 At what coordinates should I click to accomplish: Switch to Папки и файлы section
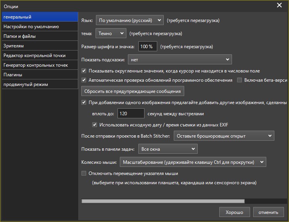(x=40, y=36)
